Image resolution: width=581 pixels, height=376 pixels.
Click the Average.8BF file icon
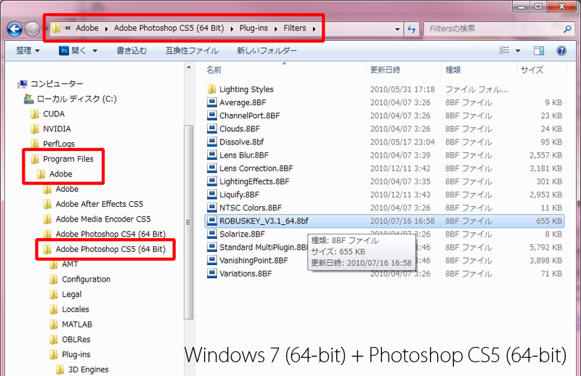tap(211, 102)
